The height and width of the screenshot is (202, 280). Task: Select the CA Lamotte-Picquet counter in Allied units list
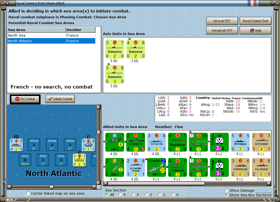pos(135,167)
